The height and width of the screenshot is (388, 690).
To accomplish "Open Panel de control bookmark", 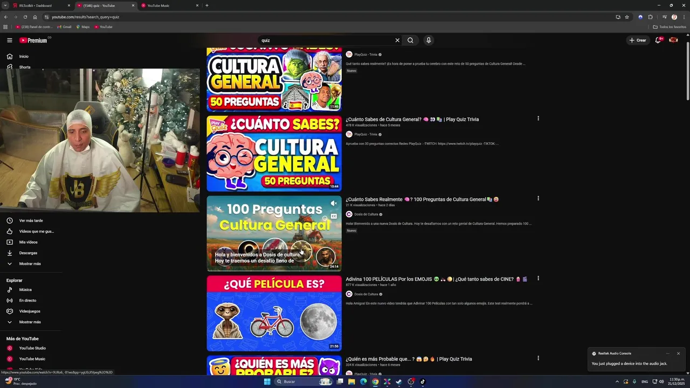I will 34,27.
